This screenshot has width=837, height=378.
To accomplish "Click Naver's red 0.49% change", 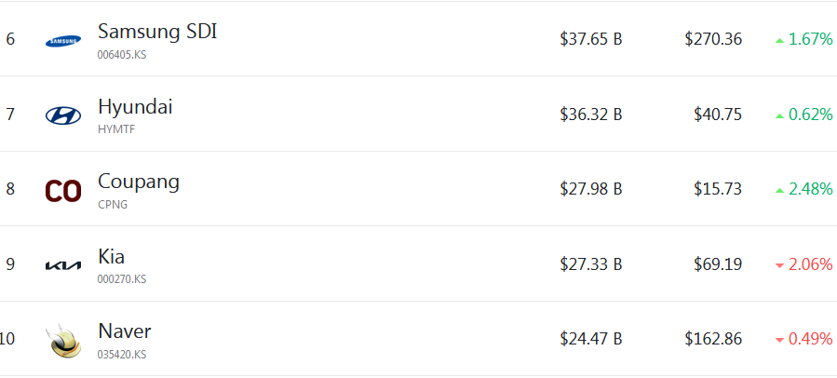I will pyautogui.click(x=803, y=339).
